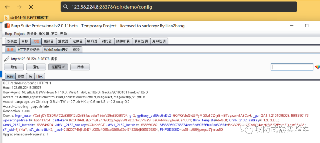Image resolution: width=320 pixels, height=143 pixels.
Task: Click the Accept-Encoding: gzip, deflate line
Action: pos(26,106)
